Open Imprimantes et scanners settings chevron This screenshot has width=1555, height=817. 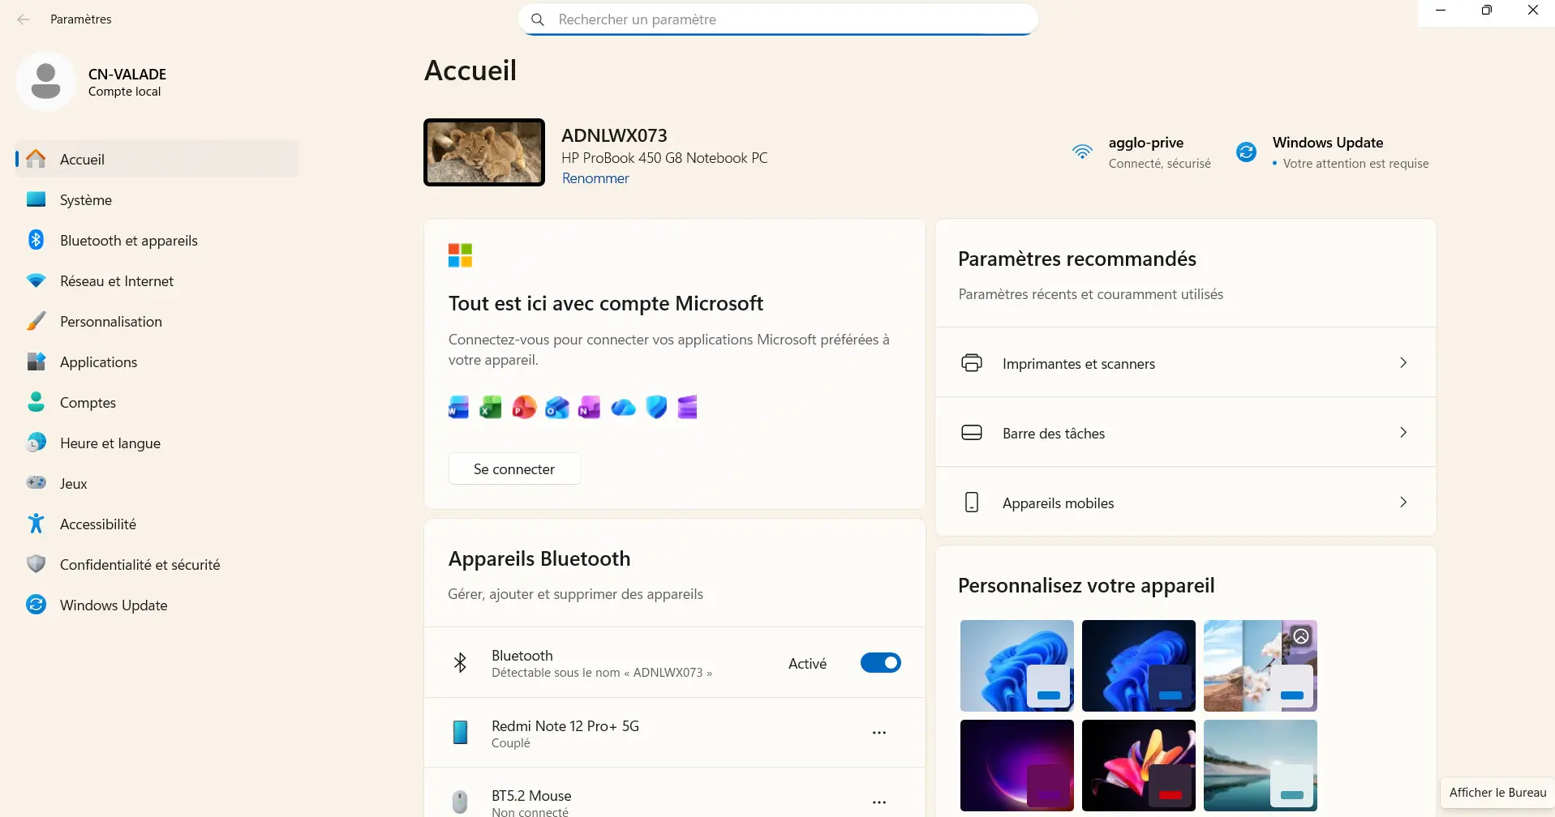1403,363
